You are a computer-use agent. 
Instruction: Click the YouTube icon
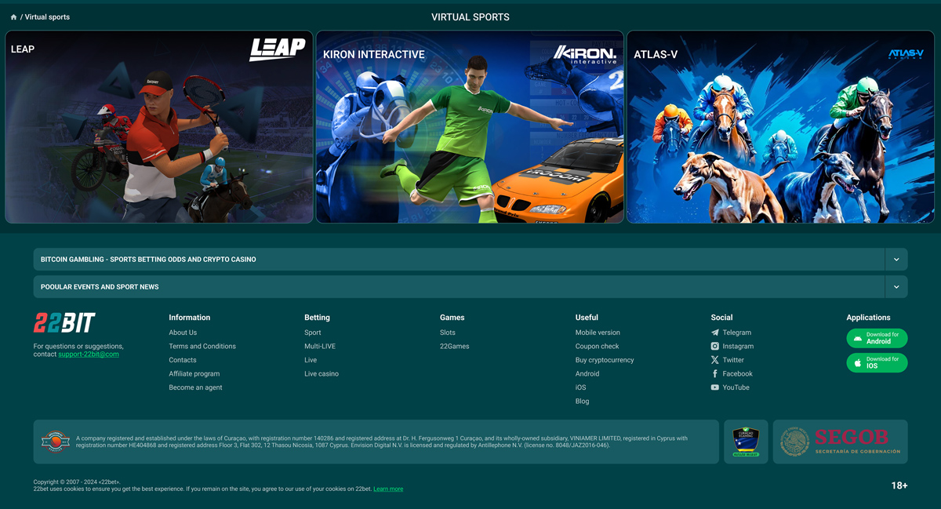pyautogui.click(x=714, y=387)
